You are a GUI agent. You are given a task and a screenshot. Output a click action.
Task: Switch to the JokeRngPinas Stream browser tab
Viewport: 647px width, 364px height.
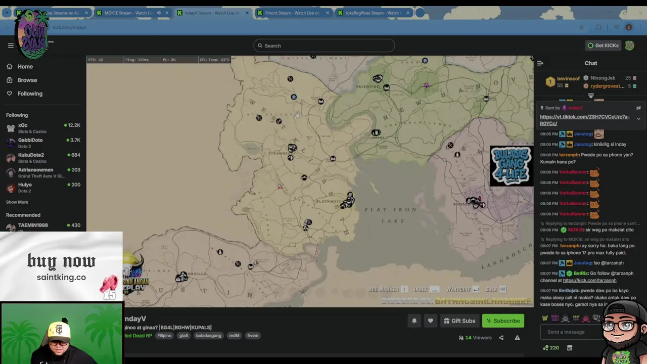point(374,13)
